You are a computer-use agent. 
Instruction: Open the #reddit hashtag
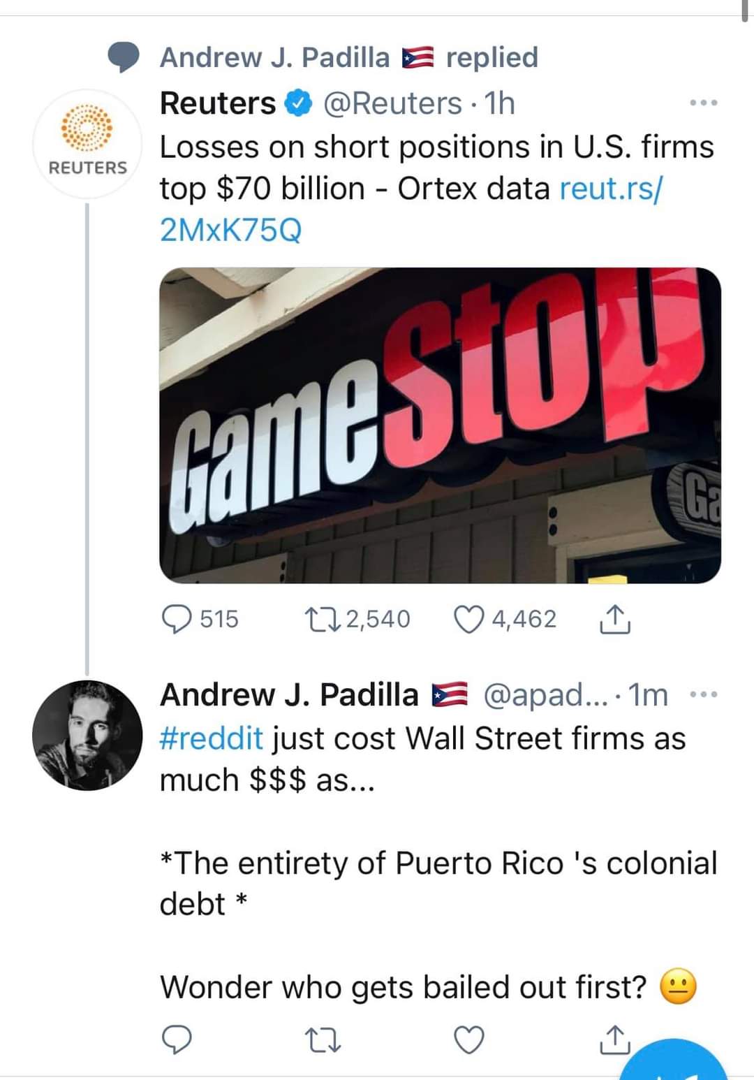[212, 738]
